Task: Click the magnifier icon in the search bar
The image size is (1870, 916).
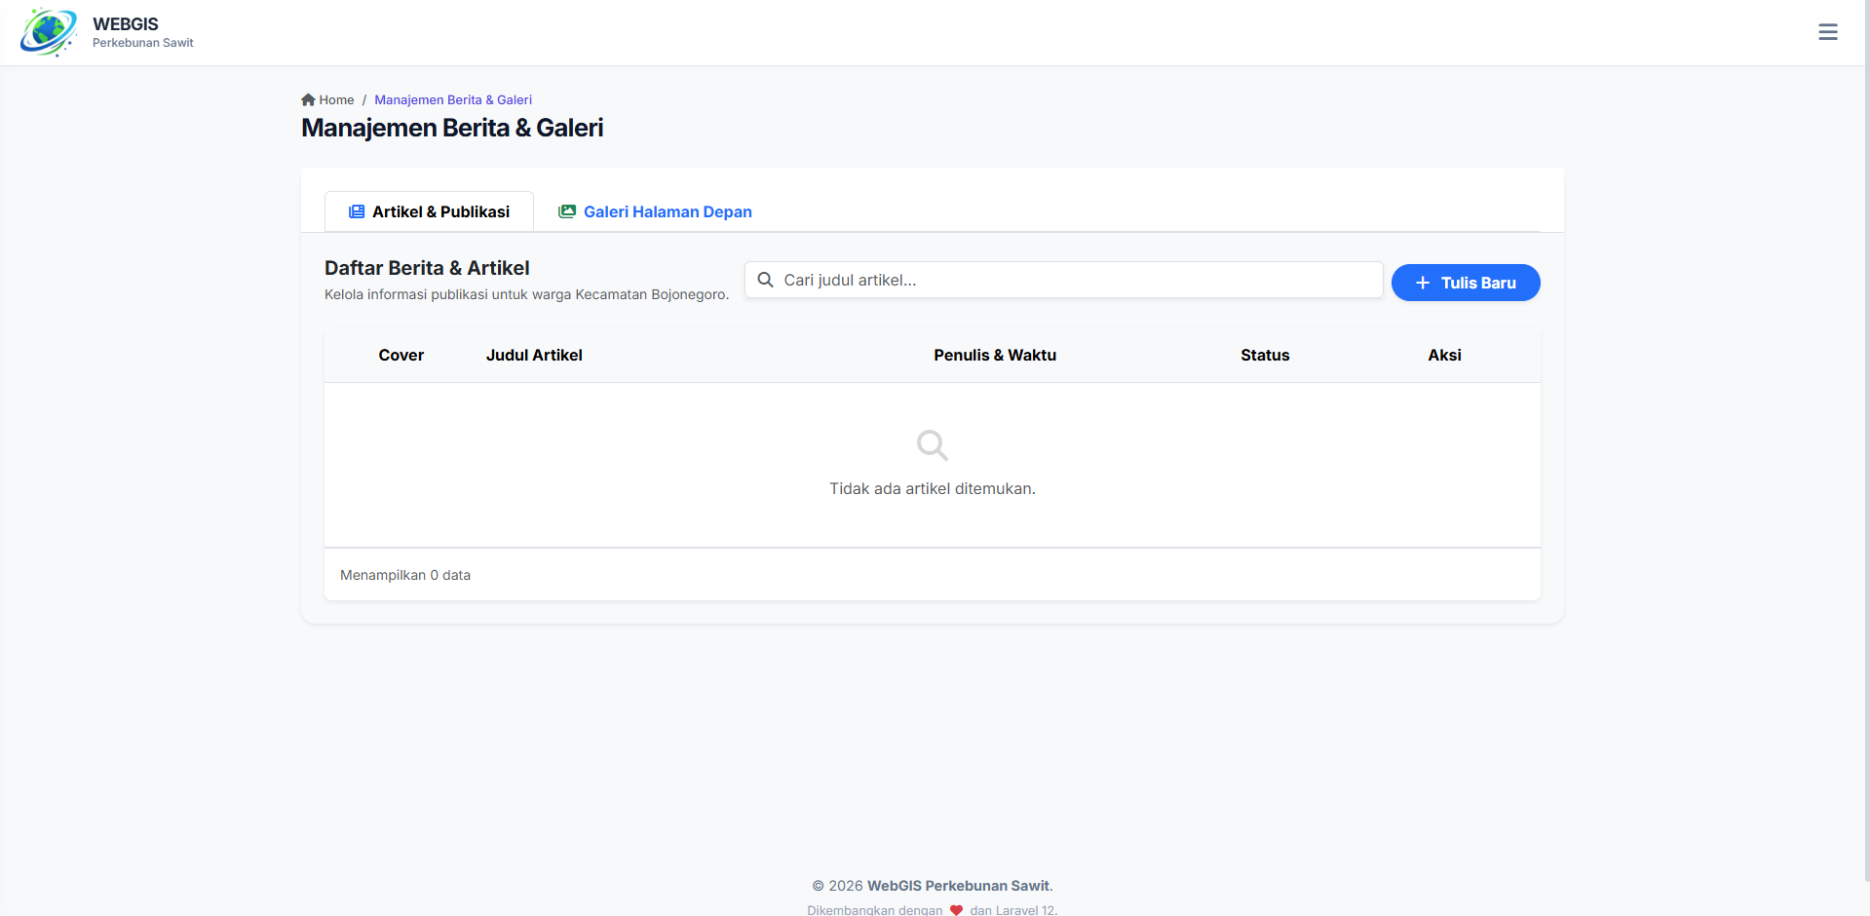Action: coord(766,280)
